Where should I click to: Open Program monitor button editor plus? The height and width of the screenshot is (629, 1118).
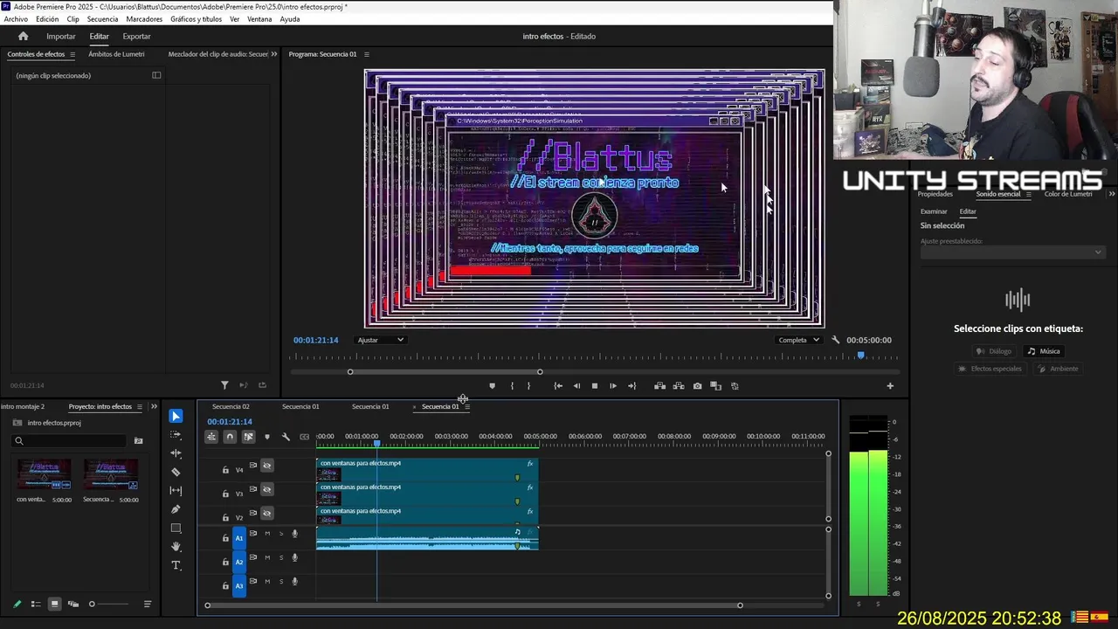[x=890, y=385]
